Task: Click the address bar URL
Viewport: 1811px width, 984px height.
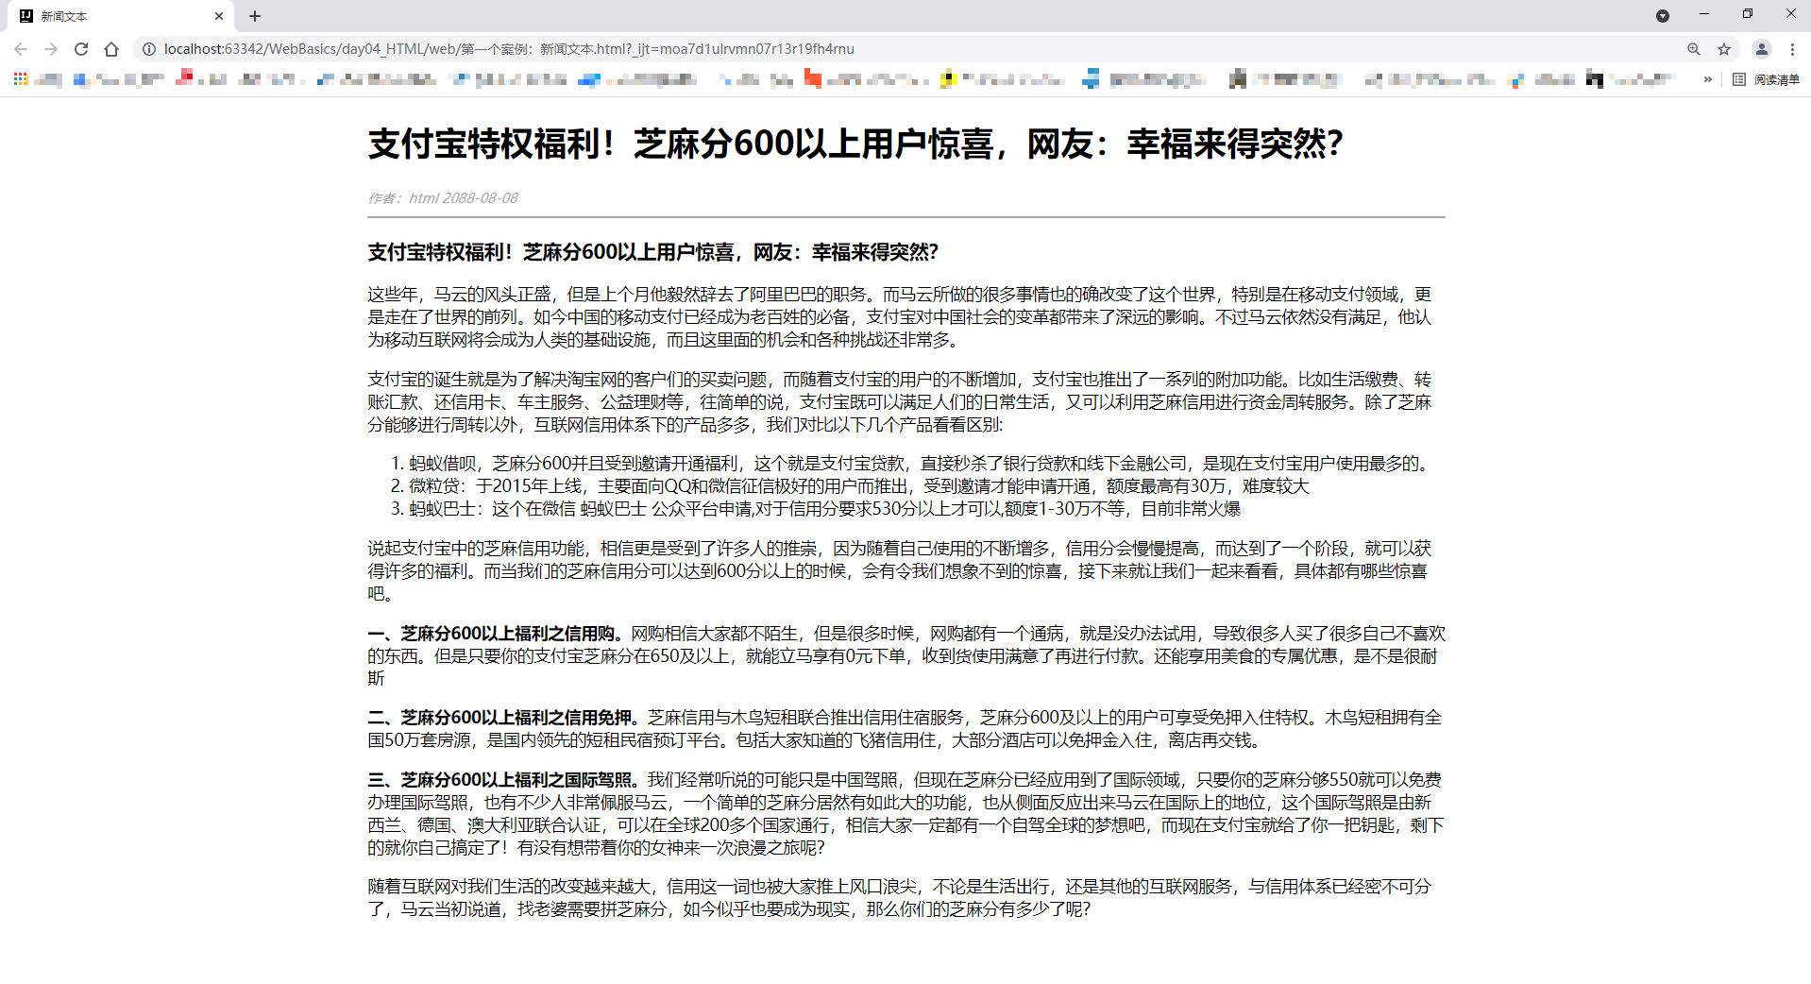Action: point(509,49)
